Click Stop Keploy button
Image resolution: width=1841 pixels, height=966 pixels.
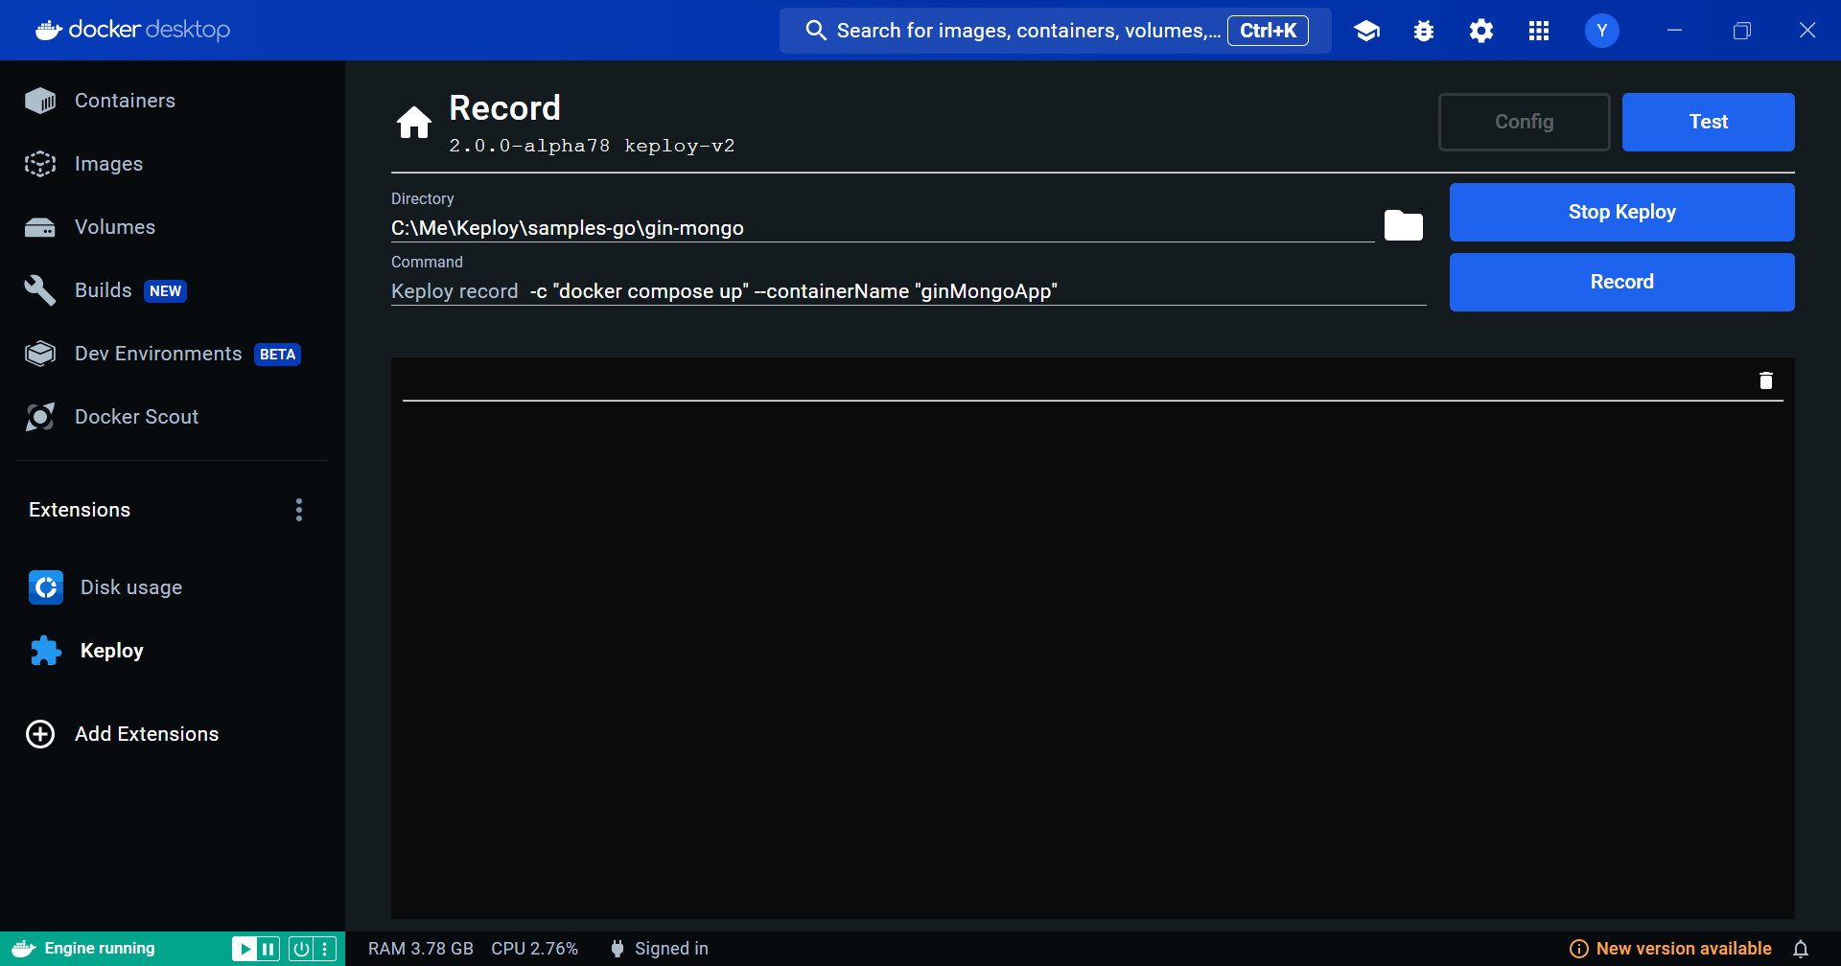pos(1621,212)
